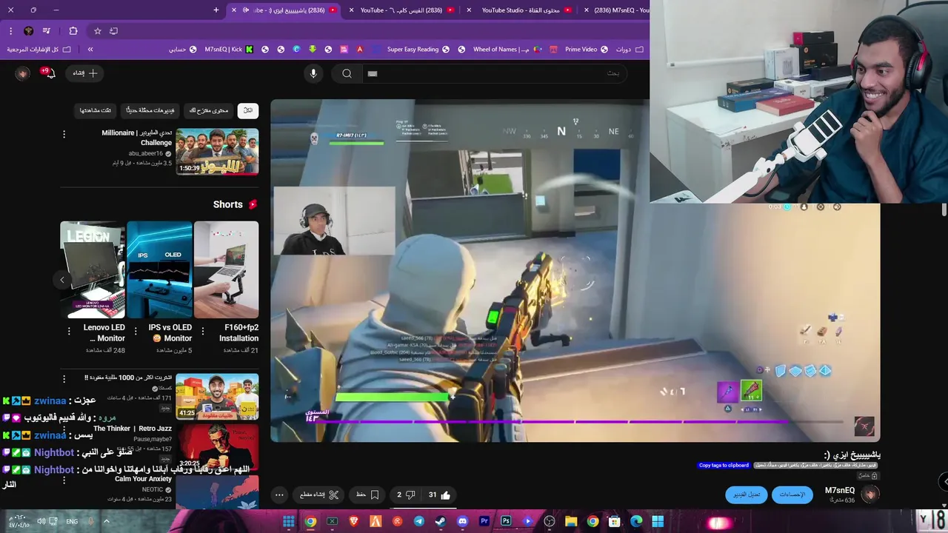Viewport: 948px width, 533px height.
Task: Select the تمّت مشاهدتها filter chip
Action: [x=96, y=110]
